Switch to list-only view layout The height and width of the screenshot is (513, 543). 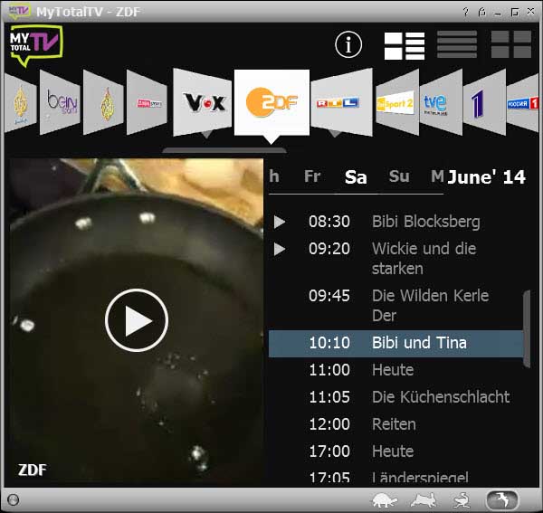(x=457, y=45)
